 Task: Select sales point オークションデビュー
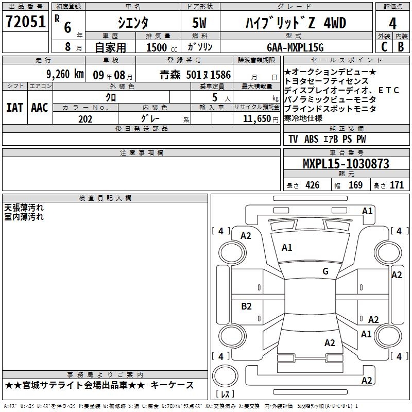[x=330, y=72]
